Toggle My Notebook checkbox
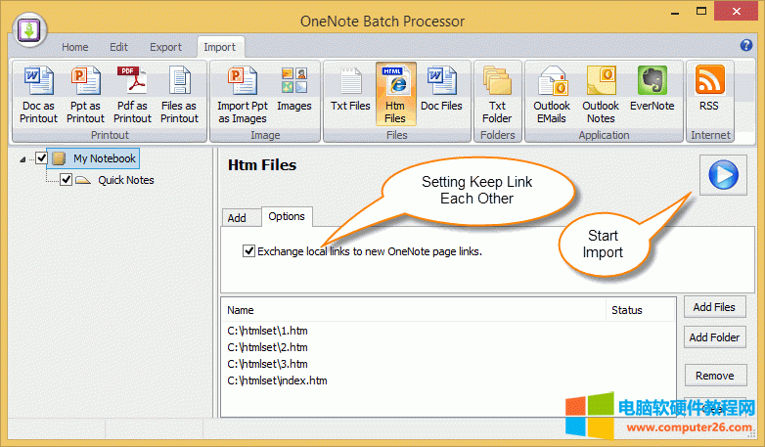Viewport: 765px width, 447px height. [41, 158]
